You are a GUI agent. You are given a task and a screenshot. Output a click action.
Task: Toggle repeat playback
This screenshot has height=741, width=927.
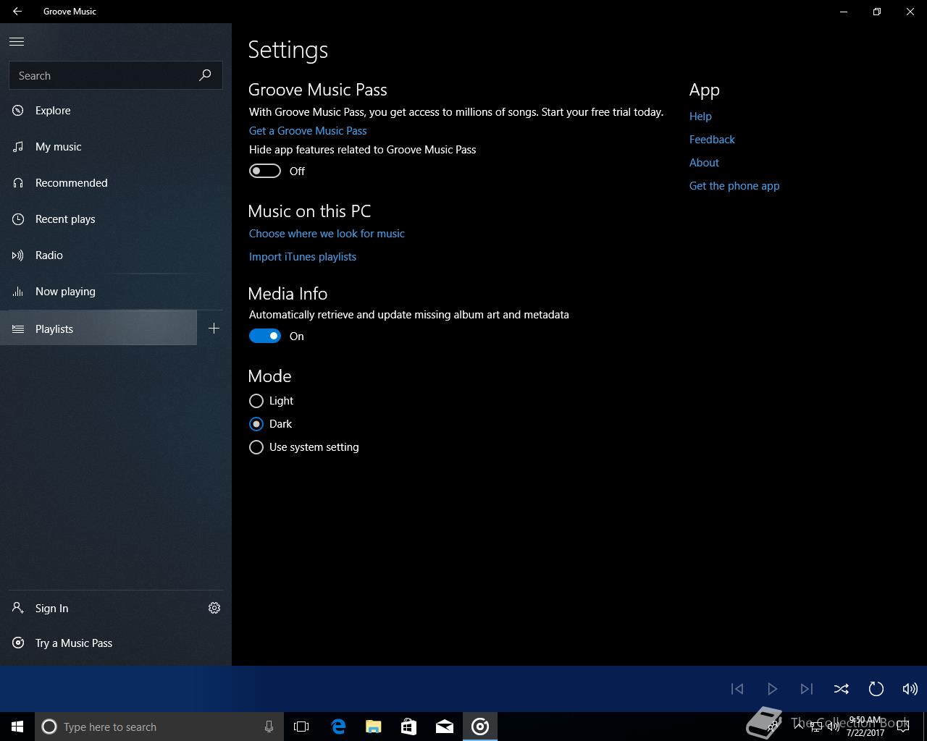(x=876, y=689)
